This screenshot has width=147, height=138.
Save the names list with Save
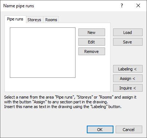point(128,42)
